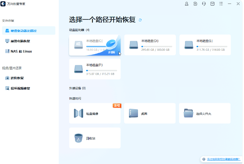
Task: Click the Windows drive C icon
Action: (x=79, y=45)
